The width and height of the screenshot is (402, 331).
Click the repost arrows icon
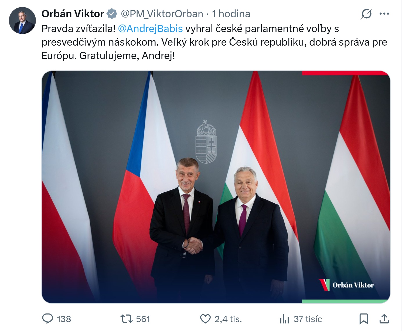127,319
